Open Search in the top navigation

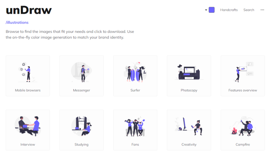(249, 10)
